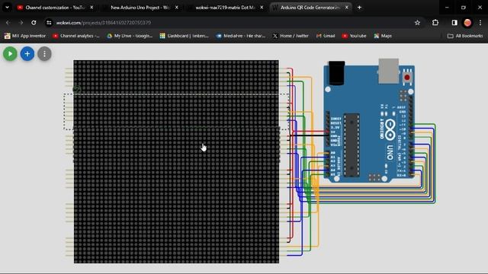Screen dimensions: 488x274
Task: Open the Home / Twitter bookmark
Action: (x=291, y=36)
